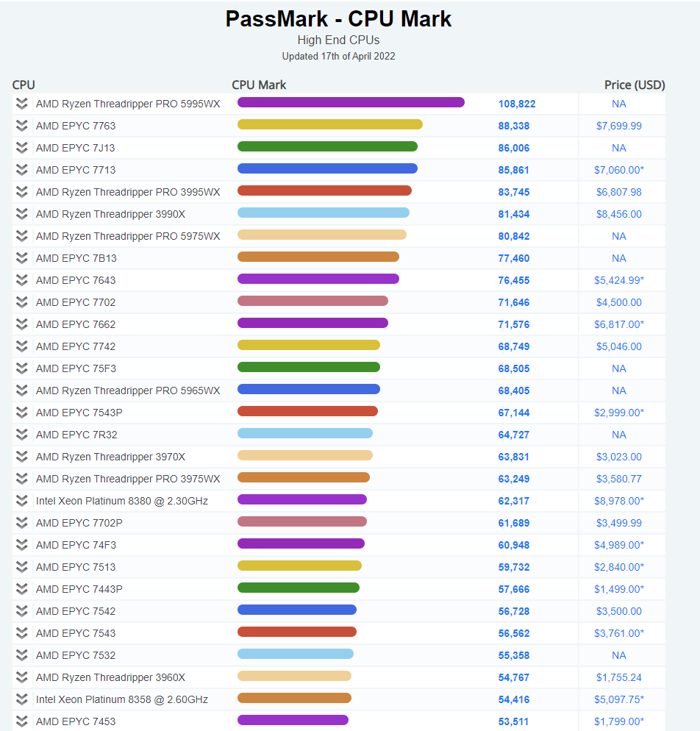Open the Threadripper PRO 3975WX CPU link

[128, 479]
